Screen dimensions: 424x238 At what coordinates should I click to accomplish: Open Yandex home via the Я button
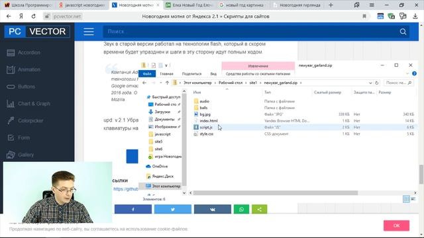[21, 16]
